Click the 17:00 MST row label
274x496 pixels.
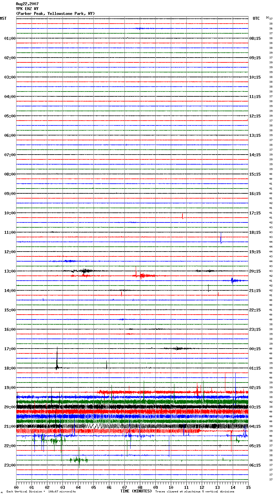coord(10,349)
